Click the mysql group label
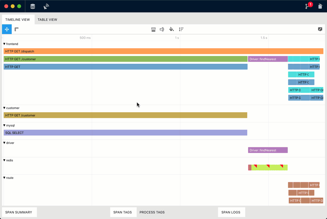The width and height of the screenshot is (327, 219). click(x=10, y=126)
